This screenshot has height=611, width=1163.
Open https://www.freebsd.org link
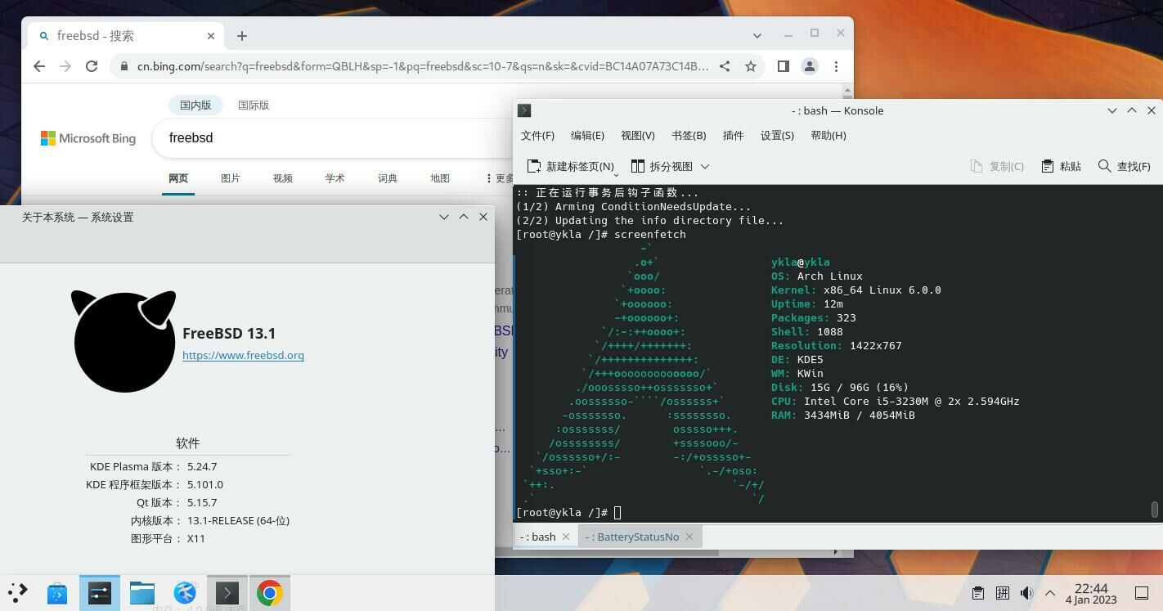pyautogui.click(x=243, y=355)
